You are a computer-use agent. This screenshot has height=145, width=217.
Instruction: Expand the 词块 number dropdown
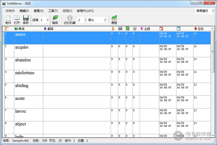[48, 20]
